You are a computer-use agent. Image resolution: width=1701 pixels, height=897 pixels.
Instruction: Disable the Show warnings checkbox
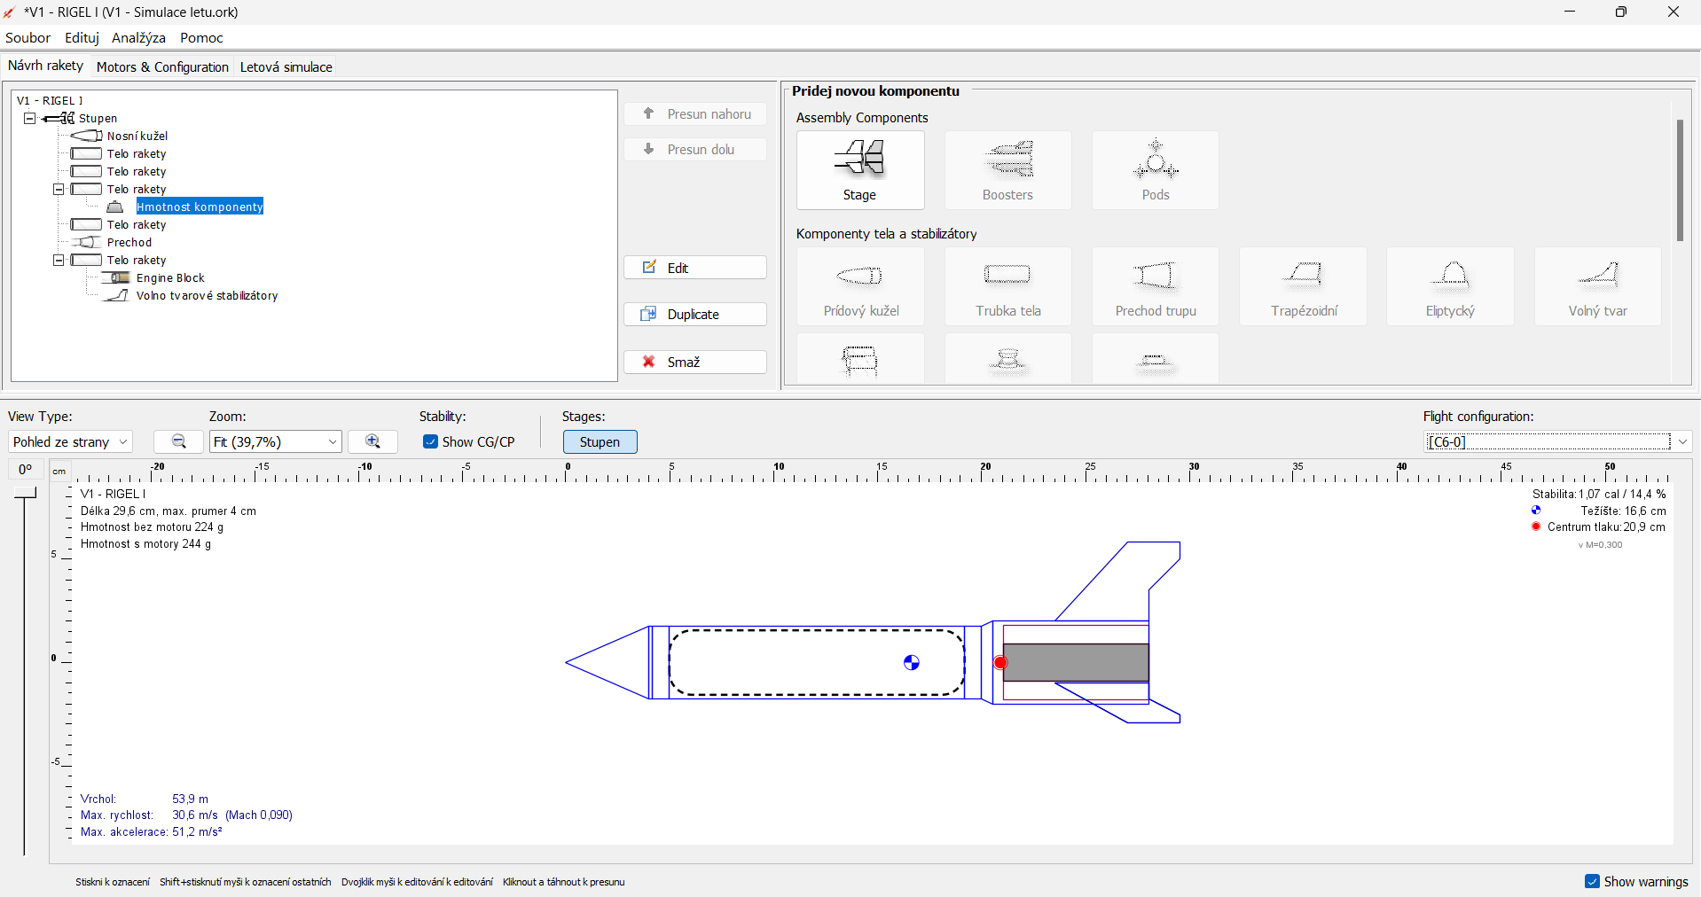point(1592,881)
